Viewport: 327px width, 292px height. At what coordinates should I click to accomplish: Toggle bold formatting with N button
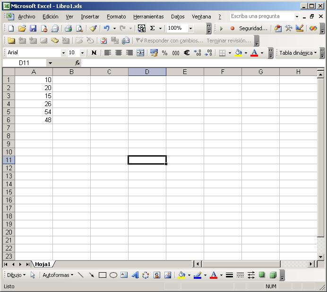[94, 53]
